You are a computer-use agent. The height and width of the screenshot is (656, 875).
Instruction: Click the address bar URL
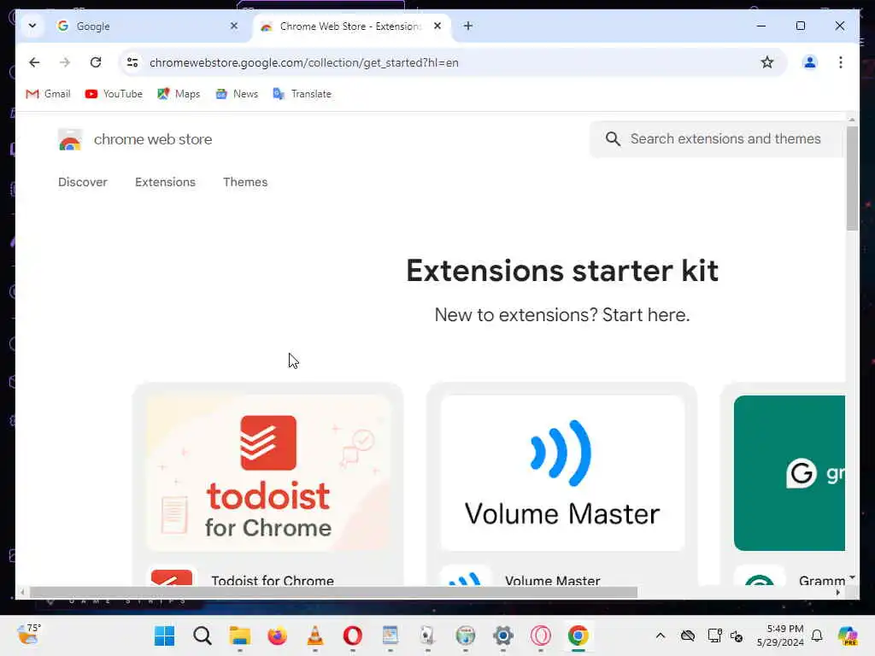[x=304, y=62]
